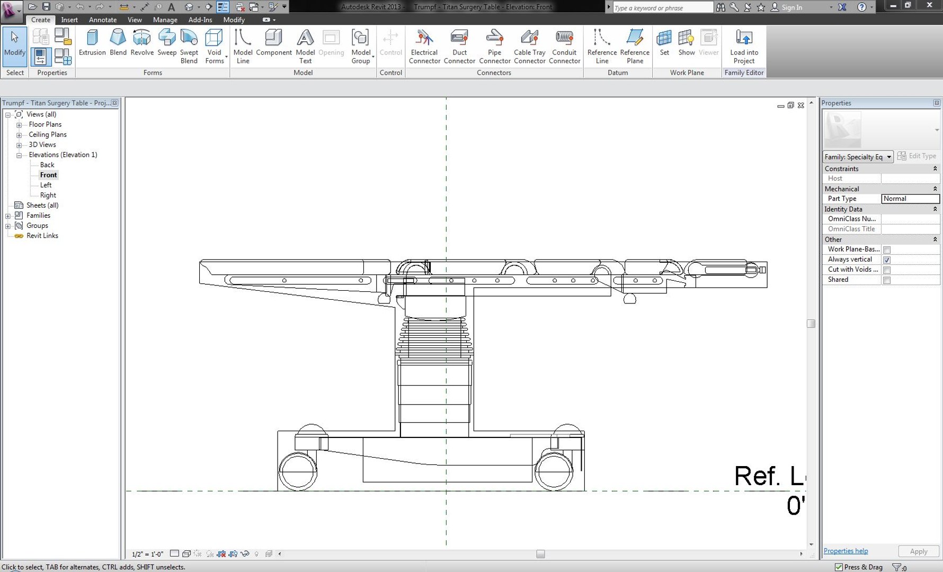This screenshot has height=572, width=943.
Task: Add an Electrical Connector
Action: click(x=424, y=46)
